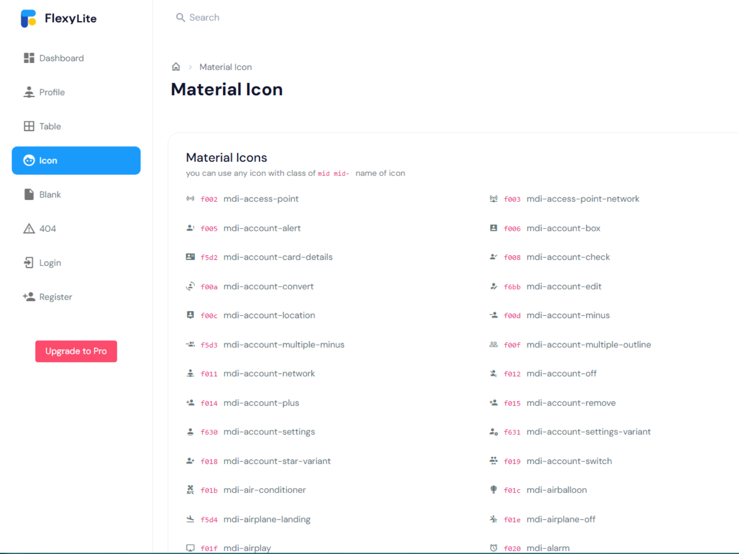Click the search magnifier icon

[x=181, y=18]
